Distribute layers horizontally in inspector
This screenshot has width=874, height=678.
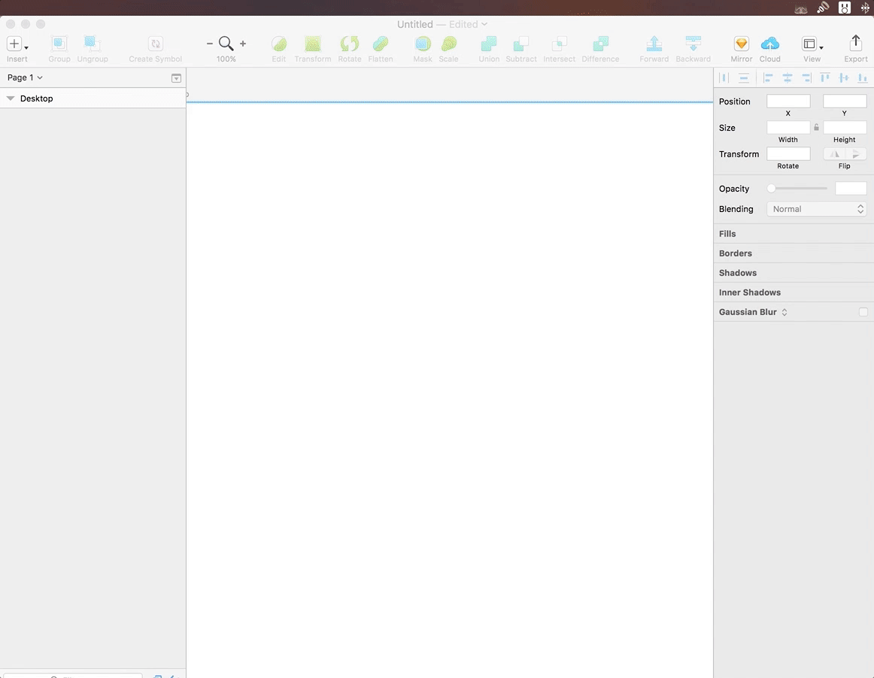[724, 78]
